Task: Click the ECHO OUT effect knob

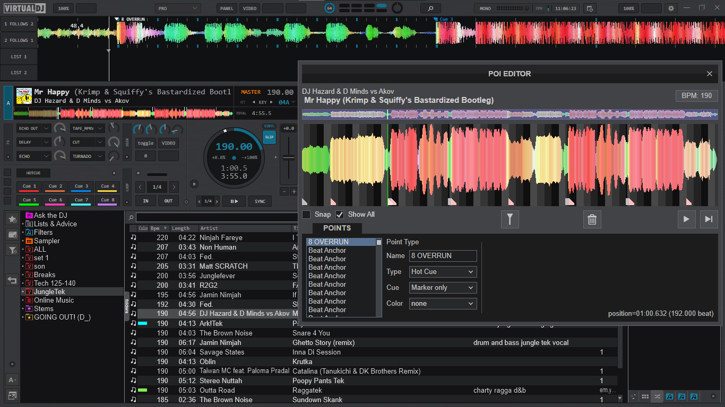Action: pyautogui.click(x=60, y=128)
